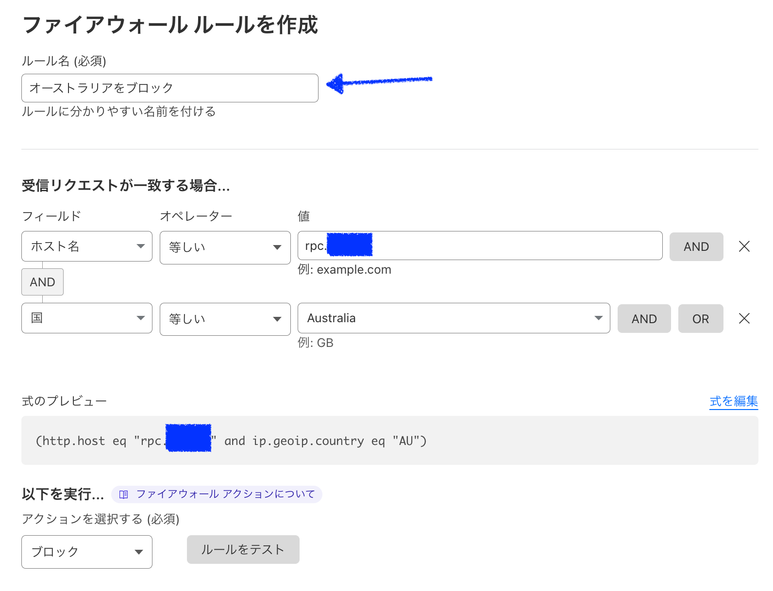The width and height of the screenshot is (773, 591).
Task: Open the Australia country value dropdown
Action: tap(454, 318)
